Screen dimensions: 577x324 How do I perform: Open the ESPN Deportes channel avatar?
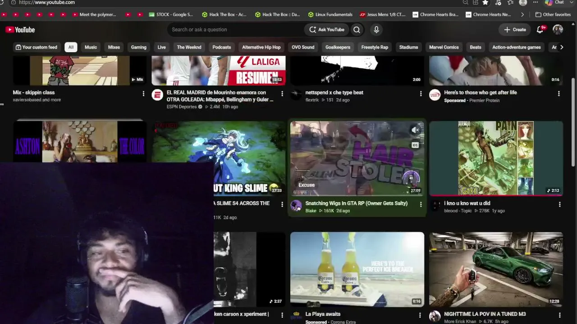[157, 95]
